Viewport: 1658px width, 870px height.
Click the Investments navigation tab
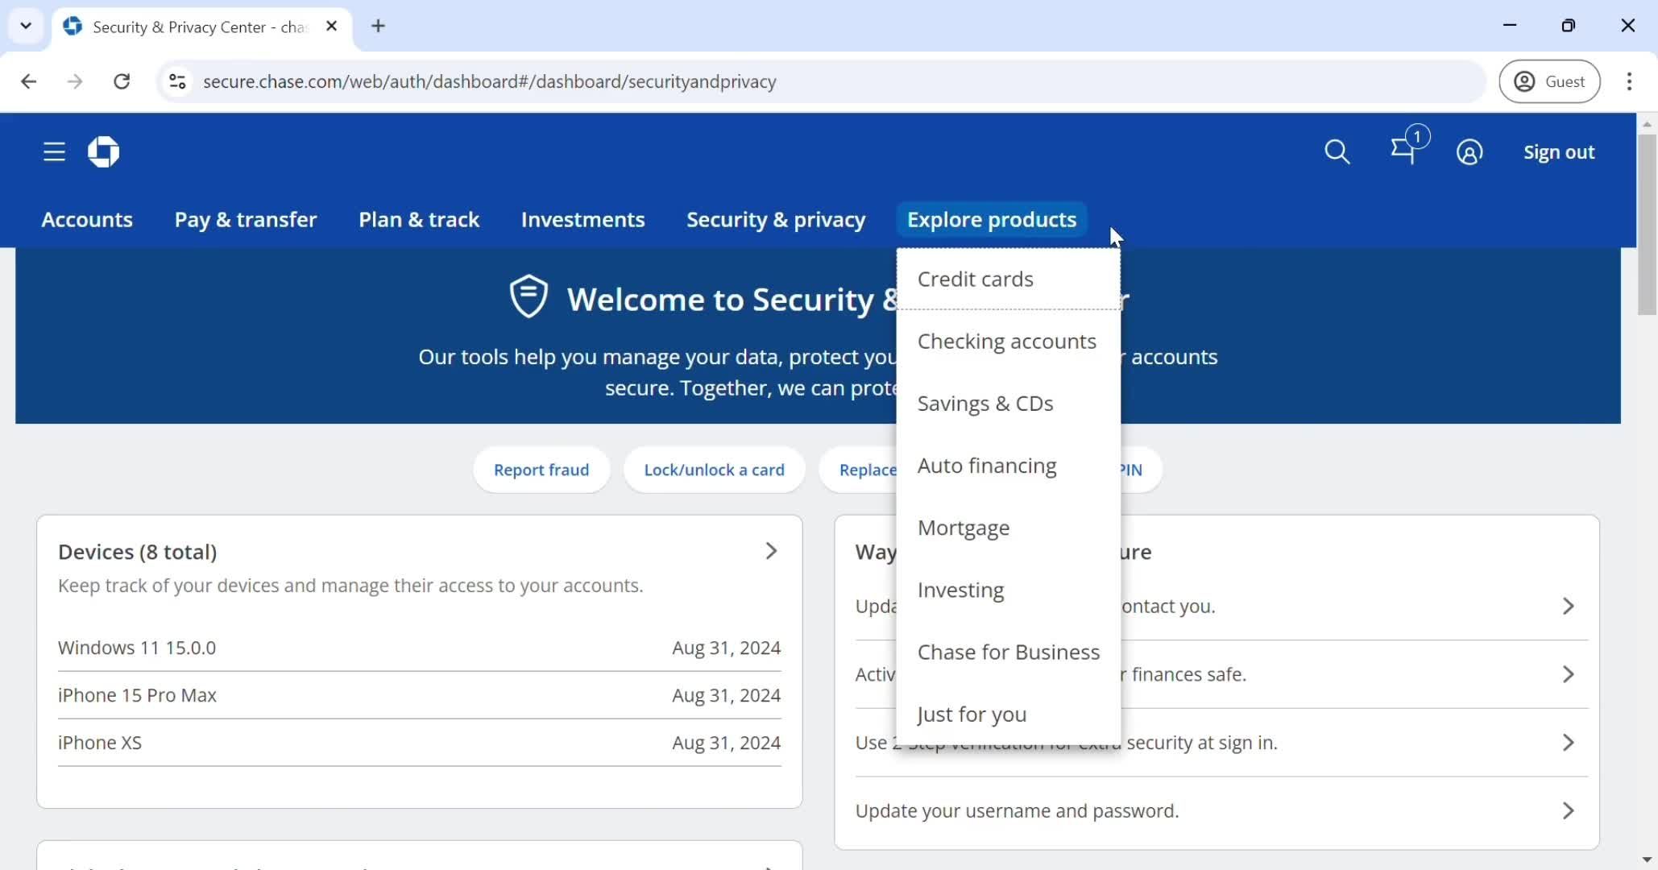tap(582, 218)
